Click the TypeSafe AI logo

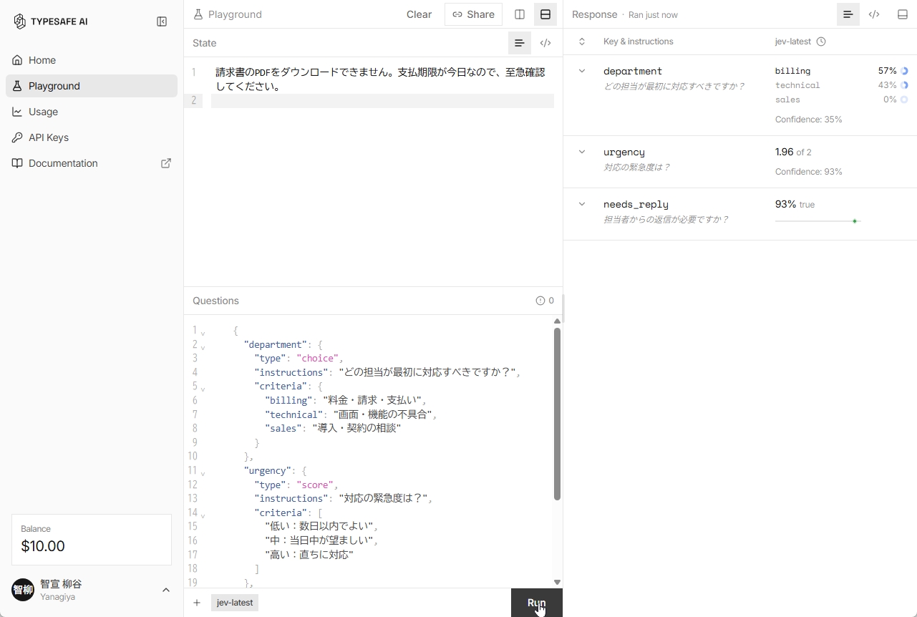tap(50, 21)
